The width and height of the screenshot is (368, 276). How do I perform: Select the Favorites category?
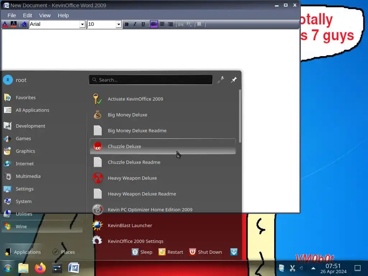[42, 97]
